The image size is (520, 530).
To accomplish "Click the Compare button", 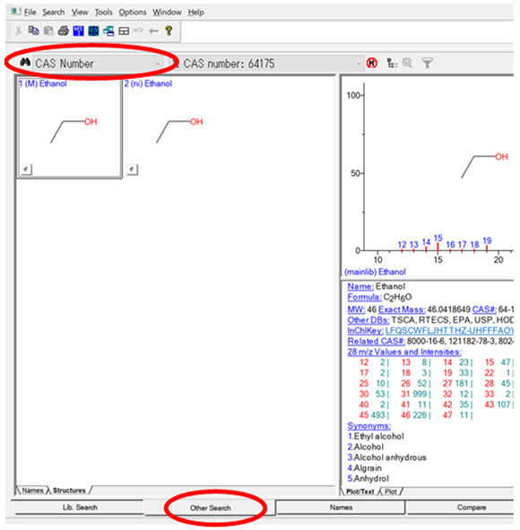I will (x=472, y=508).
